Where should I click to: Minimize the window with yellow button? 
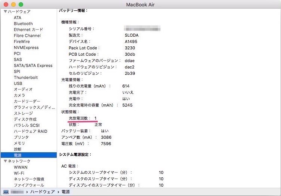pyautogui.click(x=13, y=4)
